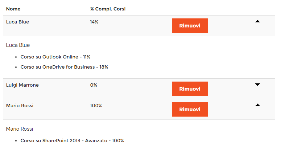This screenshot has width=281, height=148.
Task: Click the 0% completion value
Action: [x=94, y=85]
